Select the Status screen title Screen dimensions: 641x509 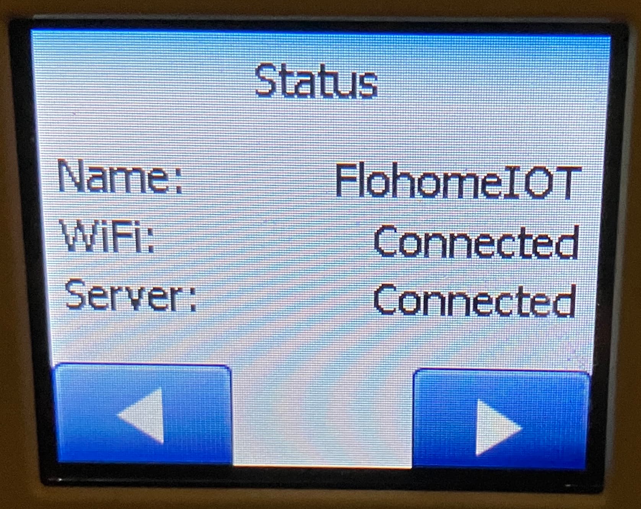point(316,81)
